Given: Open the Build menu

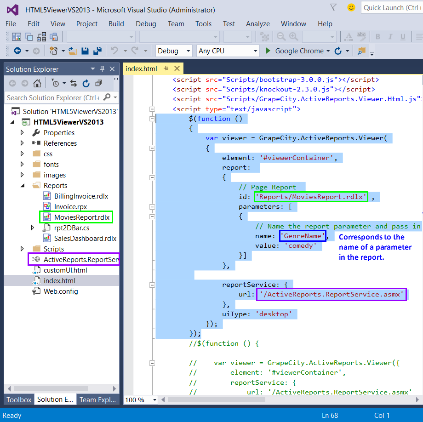Looking at the screenshot, I should tap(116, 24).
